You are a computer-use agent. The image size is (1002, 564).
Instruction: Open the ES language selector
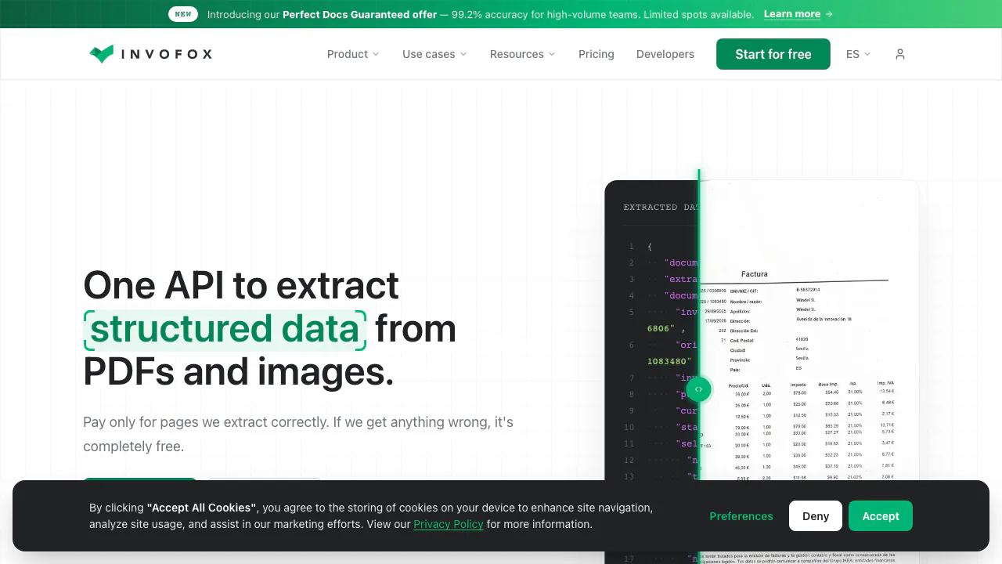coord(859,54)
